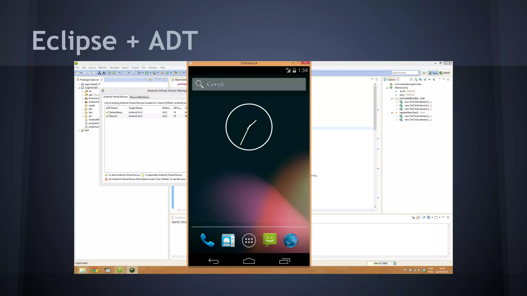Click the AVD Name column header
Image resolution: width=527 pixels, height=296 pixels.
click(116, 108)
